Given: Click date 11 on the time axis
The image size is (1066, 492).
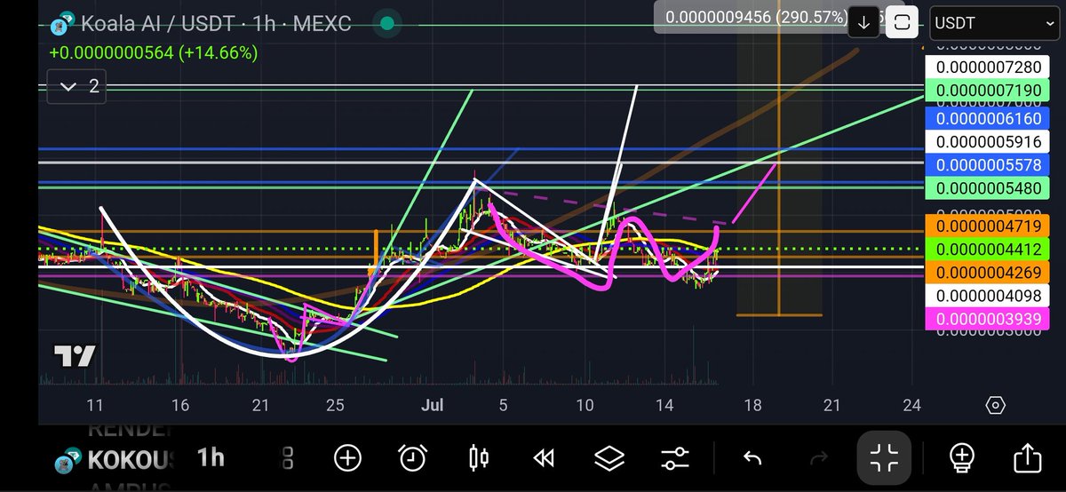Looking at the screenshot, I should tap(95, 405).
